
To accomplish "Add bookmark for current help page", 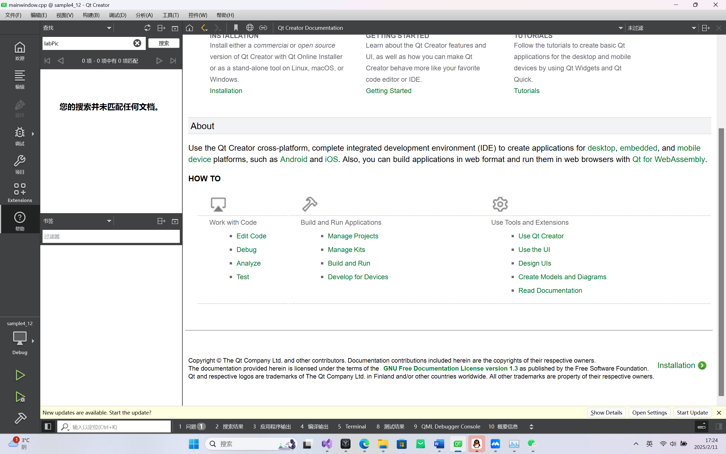I will point(236,28).
